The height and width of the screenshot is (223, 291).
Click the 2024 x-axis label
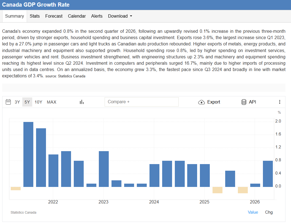pyautogui.click(x=154, y=202)
